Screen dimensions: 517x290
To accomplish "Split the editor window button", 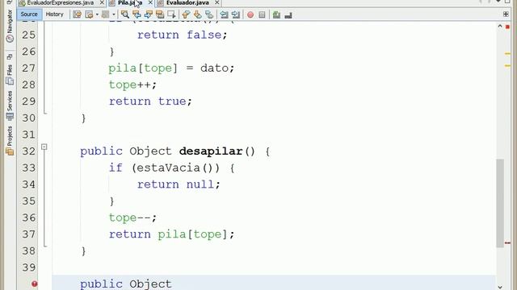I will tap(506, 14).
